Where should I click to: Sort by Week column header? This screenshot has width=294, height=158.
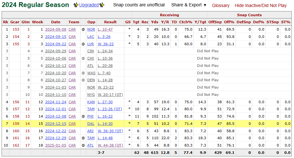pos(37,22)
